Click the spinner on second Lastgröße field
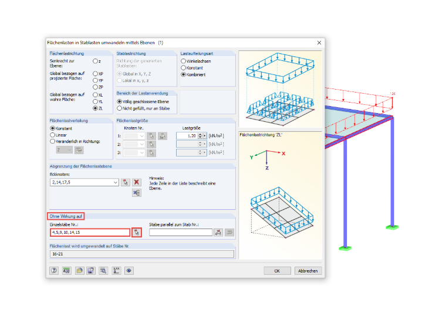446x334 pixels. [x=200, y=144]
